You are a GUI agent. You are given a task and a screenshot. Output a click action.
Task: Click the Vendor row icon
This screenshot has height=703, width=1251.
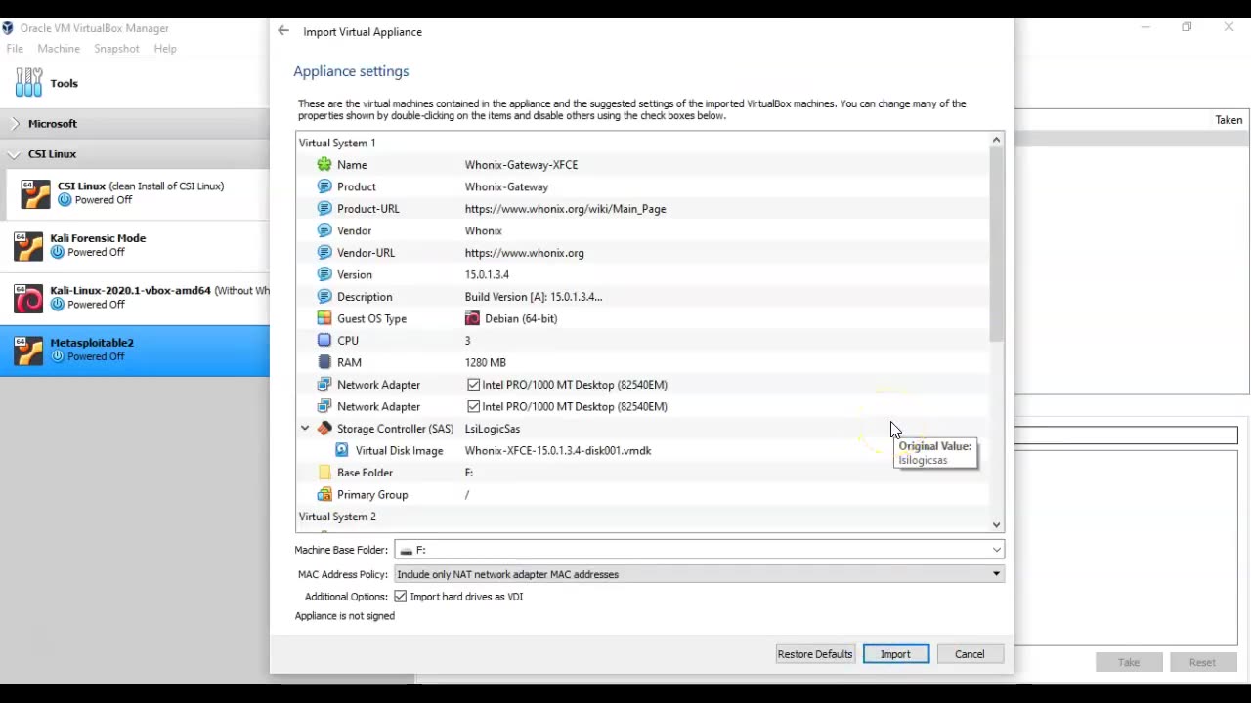tap(324, 230)
